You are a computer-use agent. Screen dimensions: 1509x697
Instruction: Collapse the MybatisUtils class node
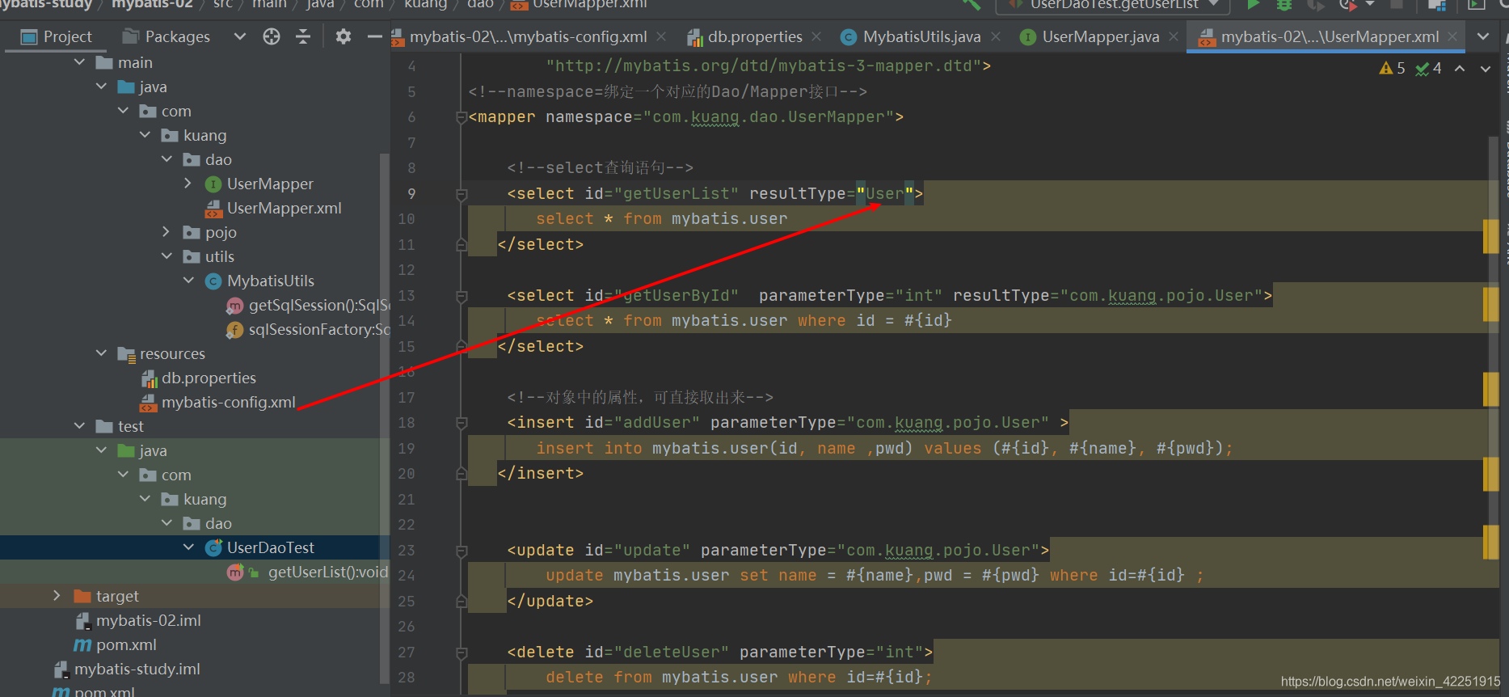188,281
